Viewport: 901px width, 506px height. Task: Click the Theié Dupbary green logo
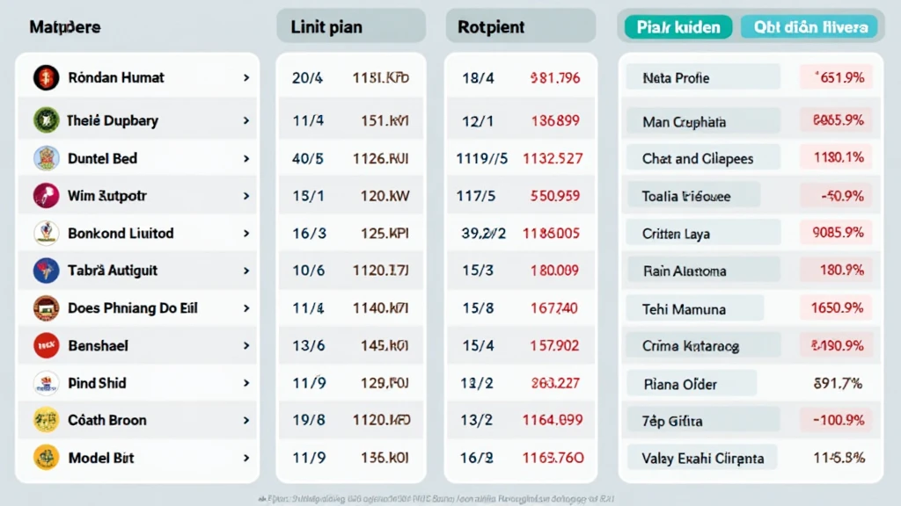pos(46,119)
